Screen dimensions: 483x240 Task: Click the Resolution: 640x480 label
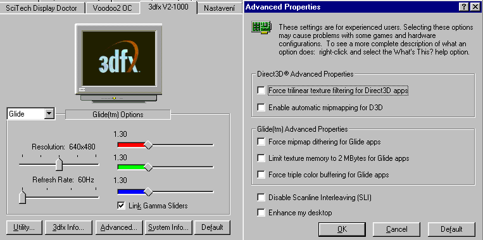tap(63, 147)
